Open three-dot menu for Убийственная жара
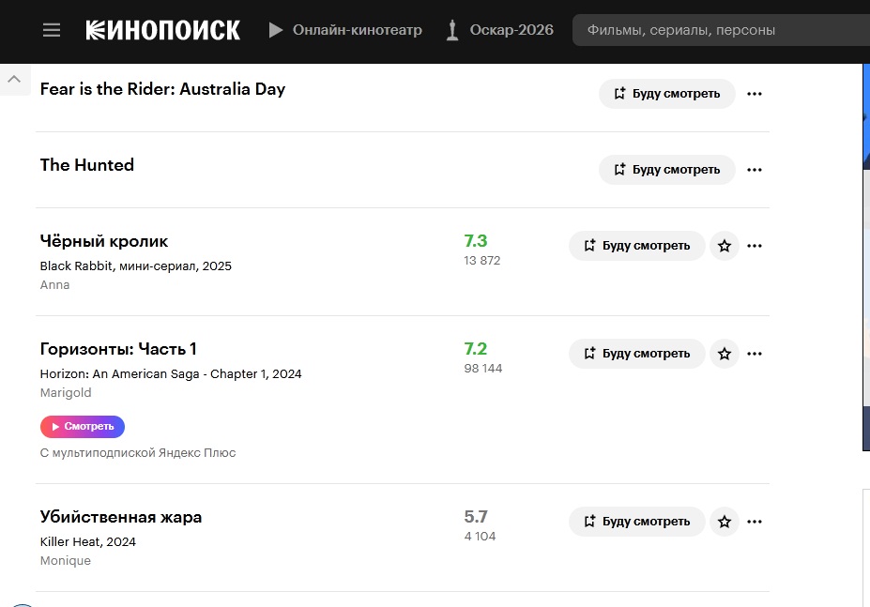 click(755, 522)
